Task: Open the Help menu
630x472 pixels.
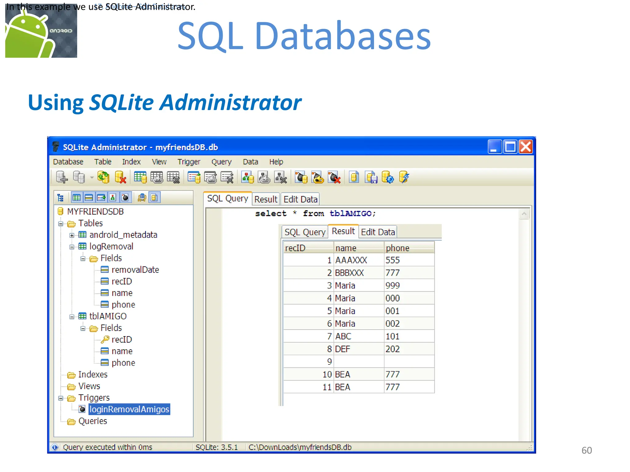Action: coord(276,162)
